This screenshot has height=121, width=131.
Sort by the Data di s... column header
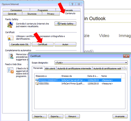(x=93, y=76)
